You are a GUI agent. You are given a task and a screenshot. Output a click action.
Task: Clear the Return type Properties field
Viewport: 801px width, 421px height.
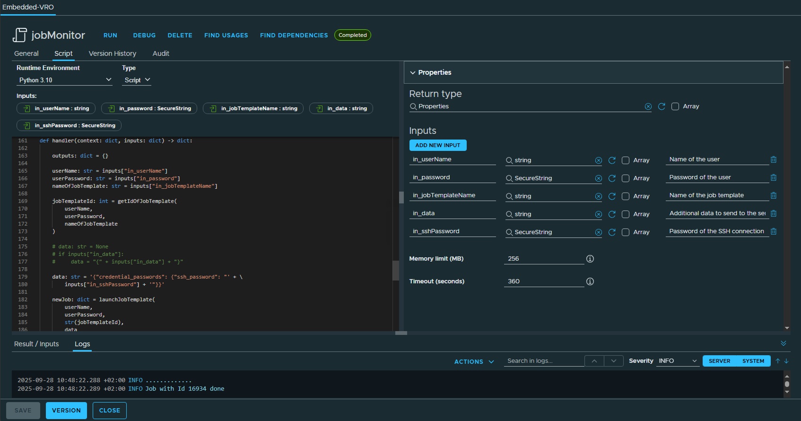pyautogui.click(x=648, y=106)
